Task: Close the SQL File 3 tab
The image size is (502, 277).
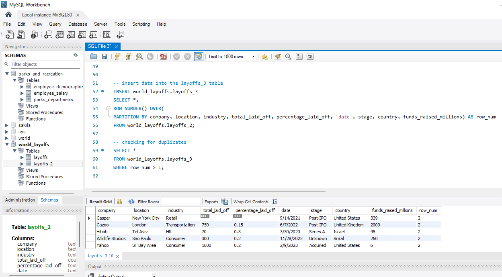Action: pyautogui.click(x=117, y=47)
